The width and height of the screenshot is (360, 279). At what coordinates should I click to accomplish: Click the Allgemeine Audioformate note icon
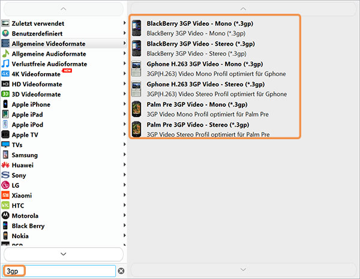pos(5,53)
